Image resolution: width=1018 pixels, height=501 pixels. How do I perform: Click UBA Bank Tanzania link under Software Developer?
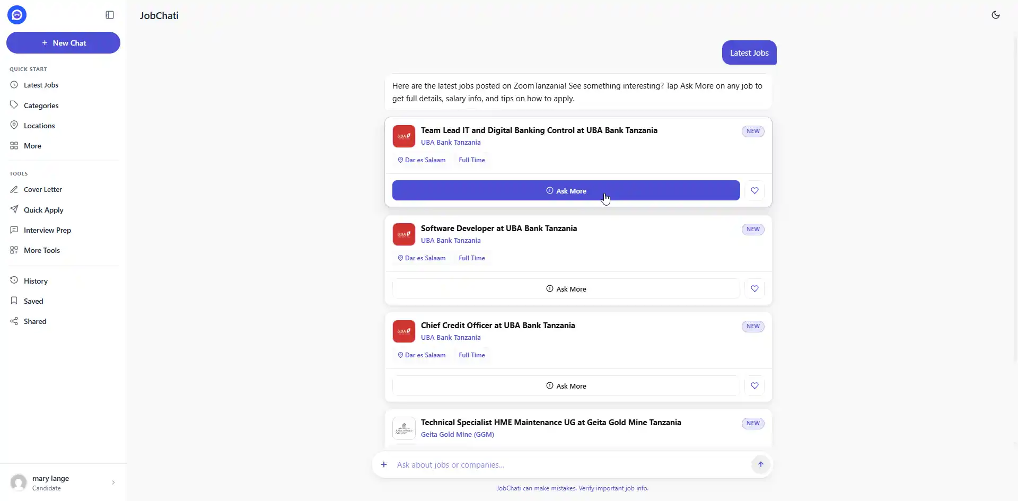(x=451, y=241)
